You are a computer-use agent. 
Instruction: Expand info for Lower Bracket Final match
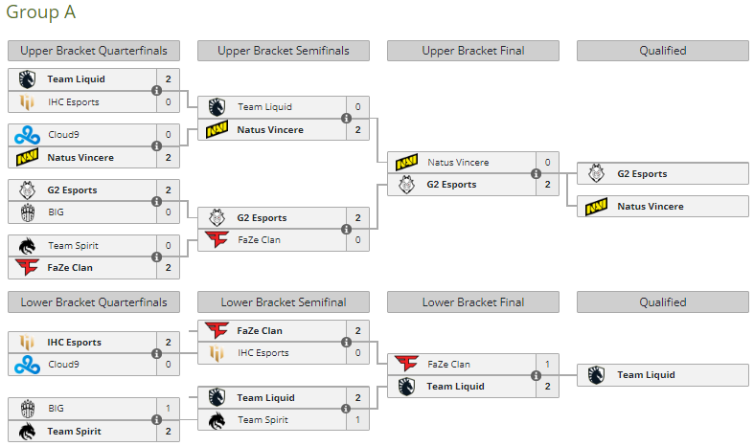tap(536, 375)
